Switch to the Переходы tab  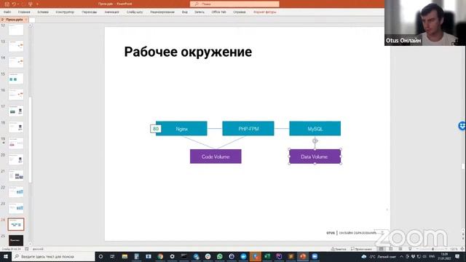[89, 12]
